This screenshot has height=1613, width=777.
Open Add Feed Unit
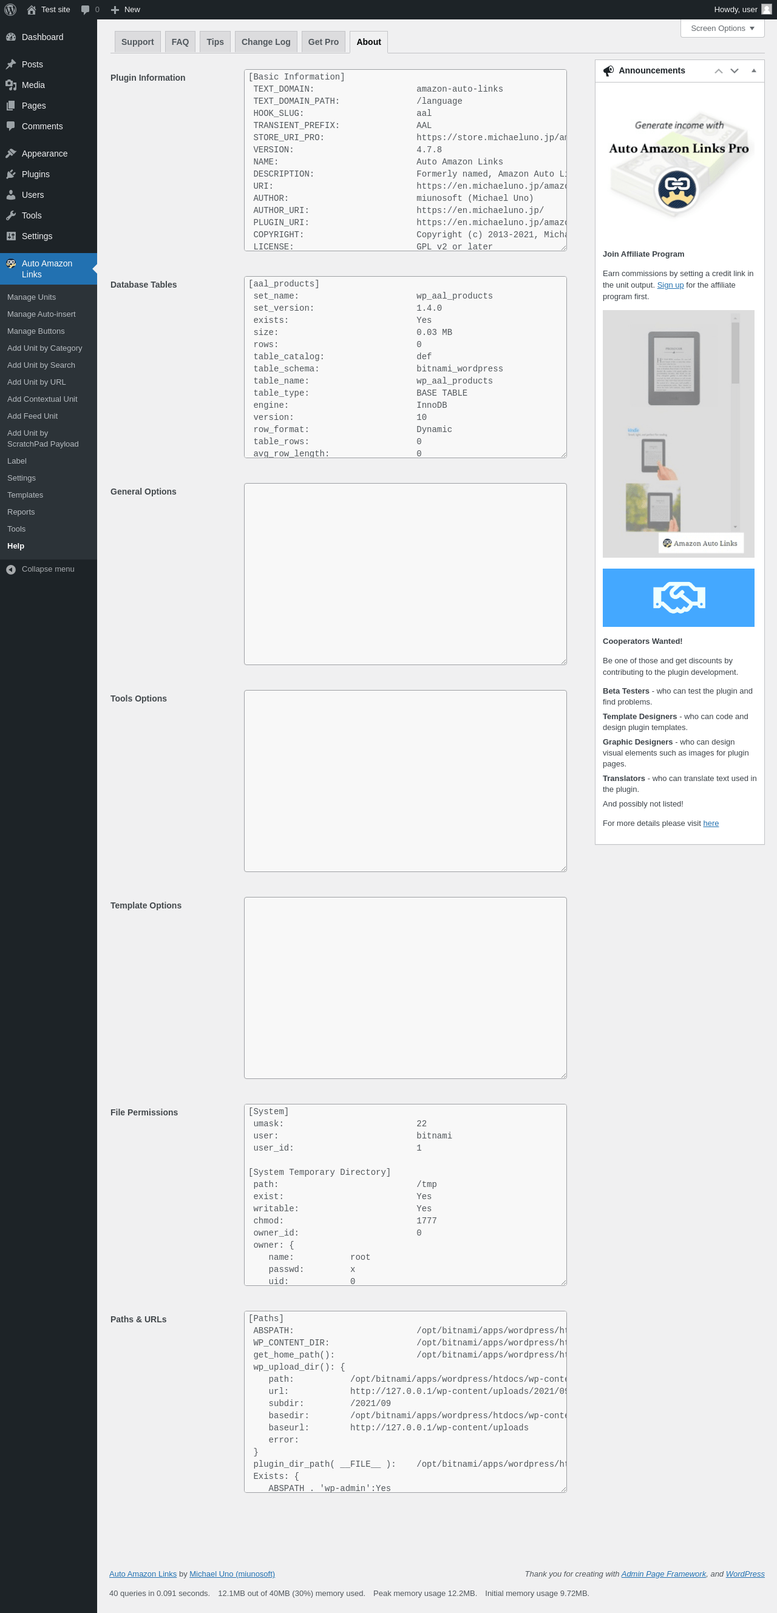pyautogui.click(x=32, y=416)
